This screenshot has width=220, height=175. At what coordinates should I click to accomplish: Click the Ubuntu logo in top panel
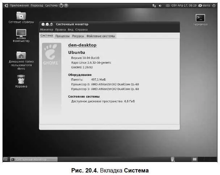point(6,6)
